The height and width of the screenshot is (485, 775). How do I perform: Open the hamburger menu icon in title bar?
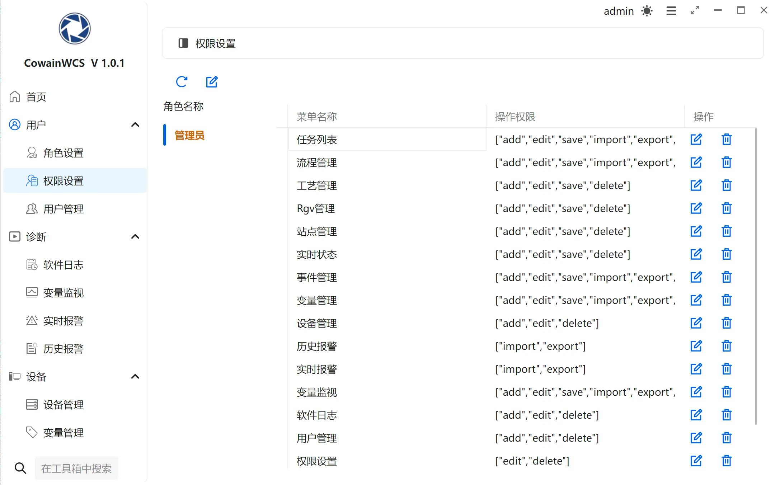pyautogui.click(x=671, y=11)
